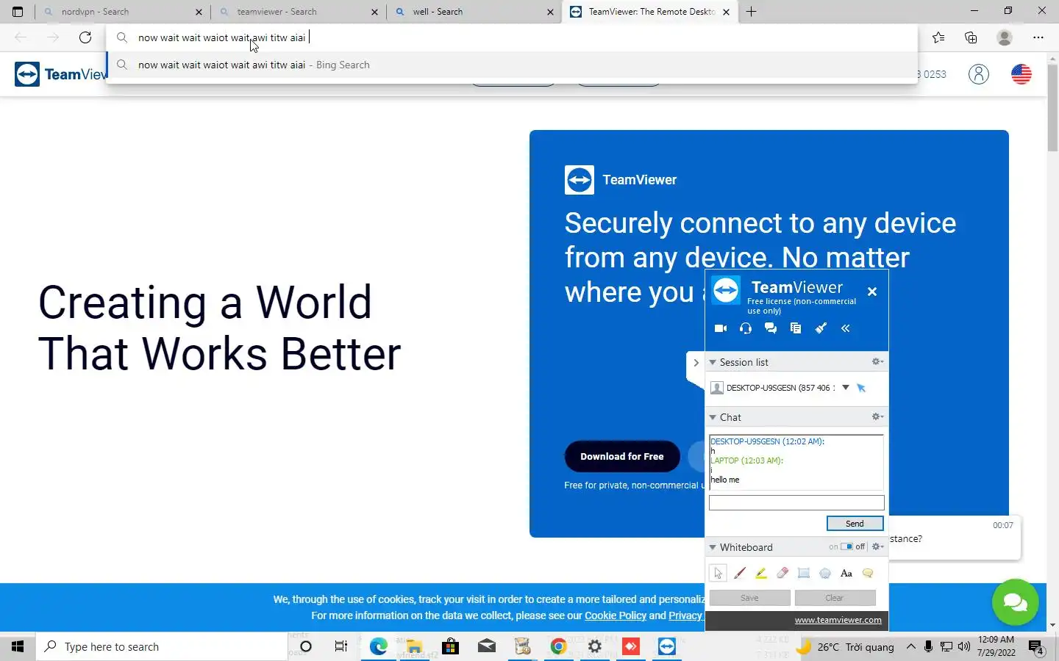
Task: Open TeamViewer from taskbar
Action: [x=667, y=646]
